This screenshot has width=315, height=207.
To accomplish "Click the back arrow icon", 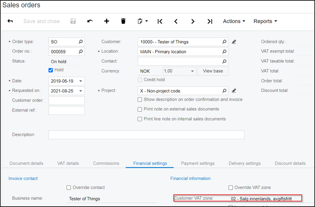I will pyautogui.click(x=10, y=21).
